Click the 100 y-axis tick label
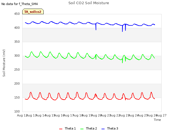Image resolution: width=178 pixels, height=134 pixels. pos(17,112)
